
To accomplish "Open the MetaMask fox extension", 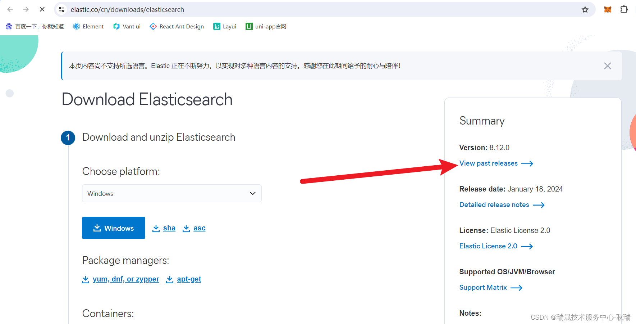I will click(x=608, y=9).
